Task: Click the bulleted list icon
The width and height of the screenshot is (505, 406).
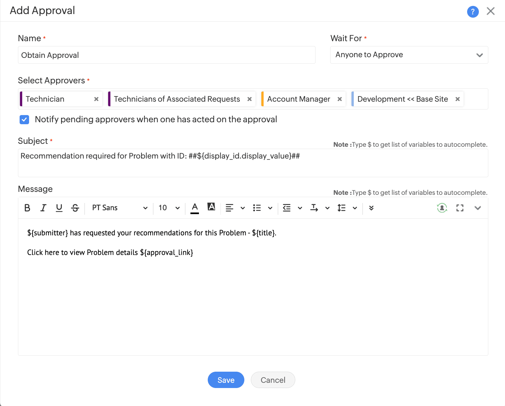Action: pos(257,208)
